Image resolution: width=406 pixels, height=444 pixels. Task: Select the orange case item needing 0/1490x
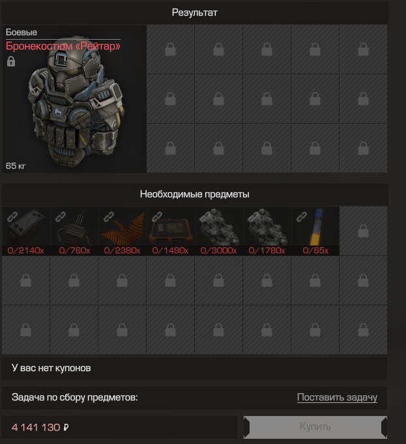[171, 230]
